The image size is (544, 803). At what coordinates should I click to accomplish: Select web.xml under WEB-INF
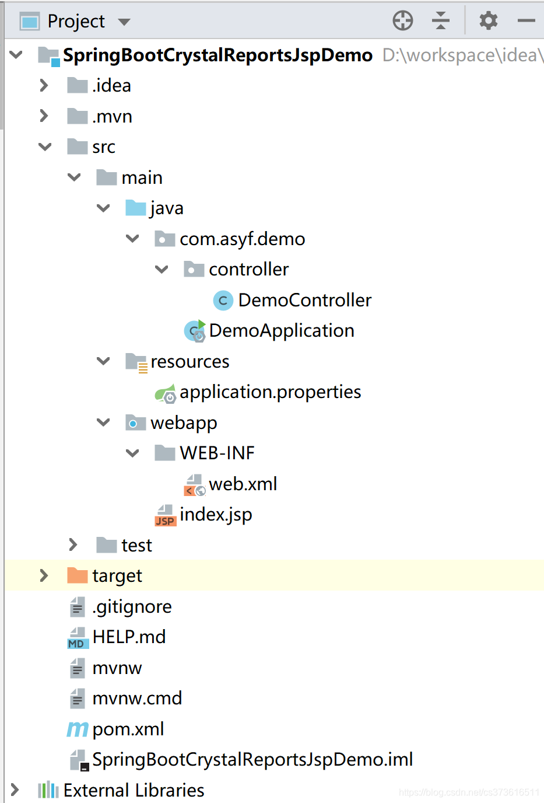point(243,484)
